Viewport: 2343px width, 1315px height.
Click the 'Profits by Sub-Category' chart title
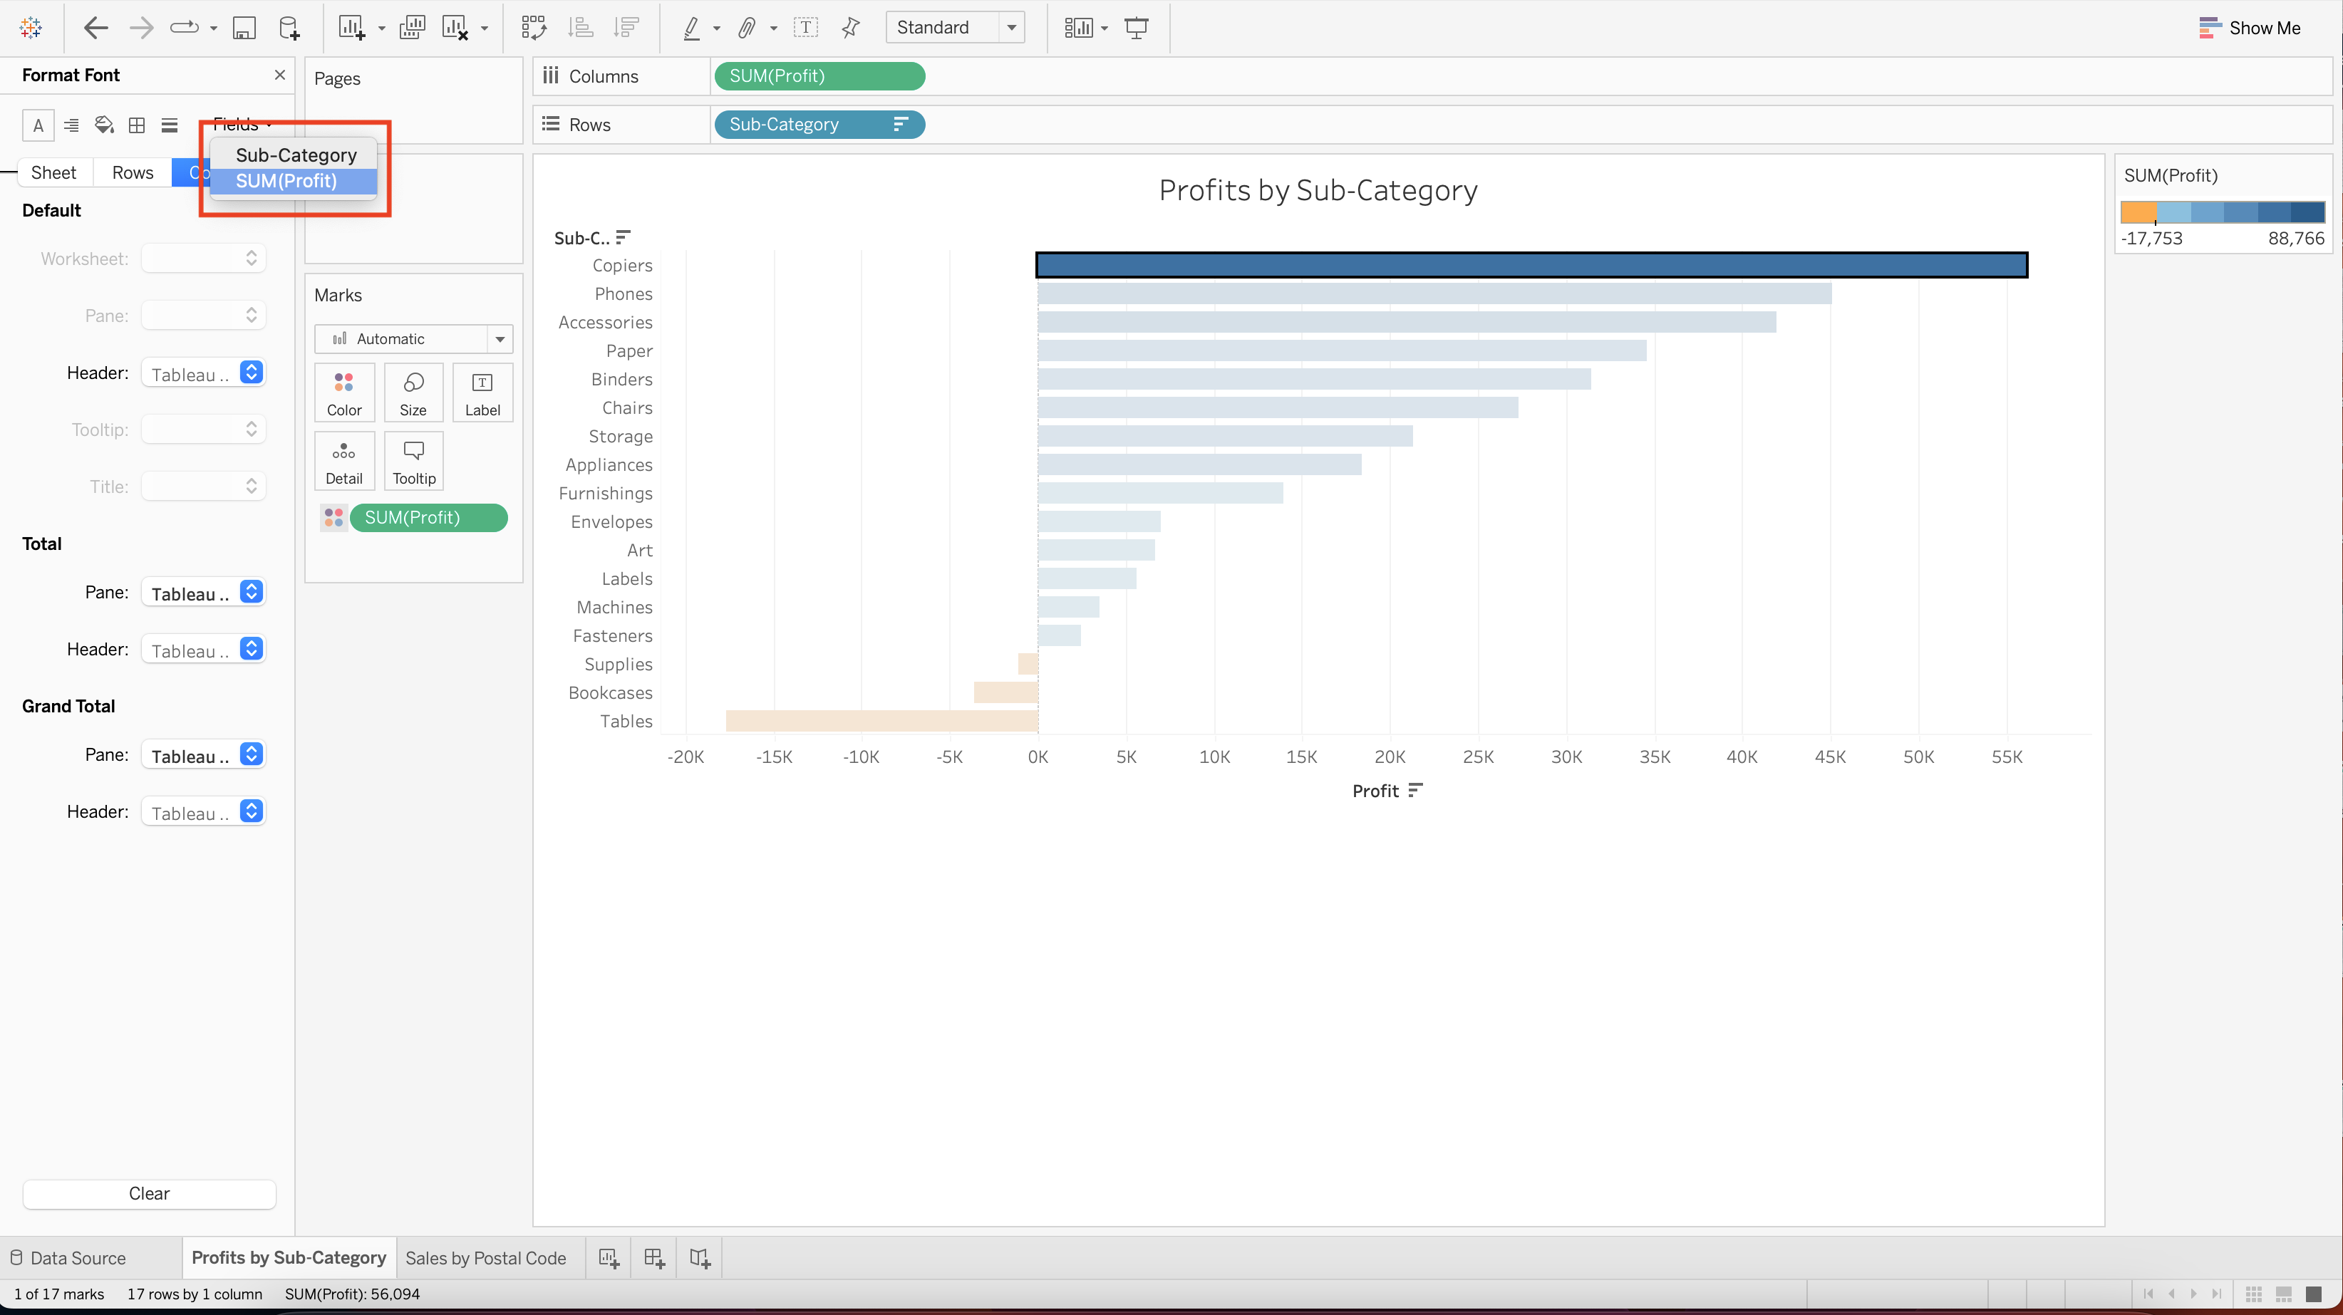pyautogui.click(x=1318, y=190)
